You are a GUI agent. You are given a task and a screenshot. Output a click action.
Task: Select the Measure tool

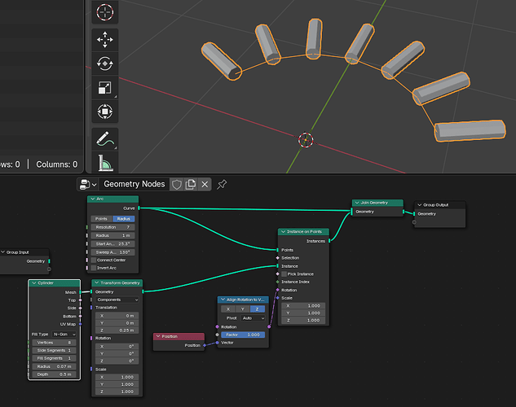click(104, 162)
